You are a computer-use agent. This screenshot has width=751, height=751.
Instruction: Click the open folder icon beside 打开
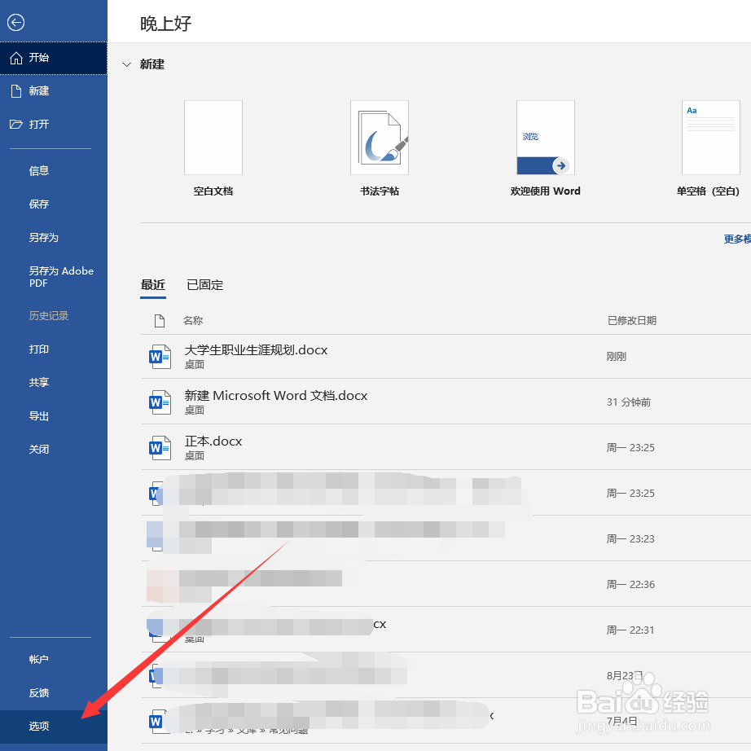pos(15,125)
